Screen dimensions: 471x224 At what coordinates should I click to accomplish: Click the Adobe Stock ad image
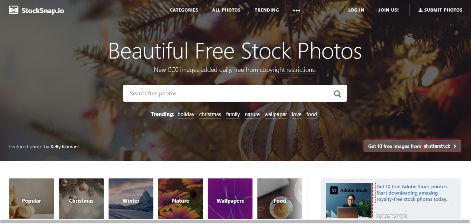click(x=349, y=201)
